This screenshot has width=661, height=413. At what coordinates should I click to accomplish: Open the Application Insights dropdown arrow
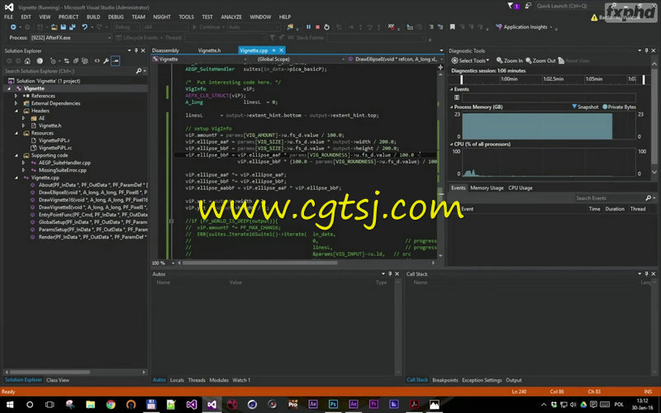550,27
